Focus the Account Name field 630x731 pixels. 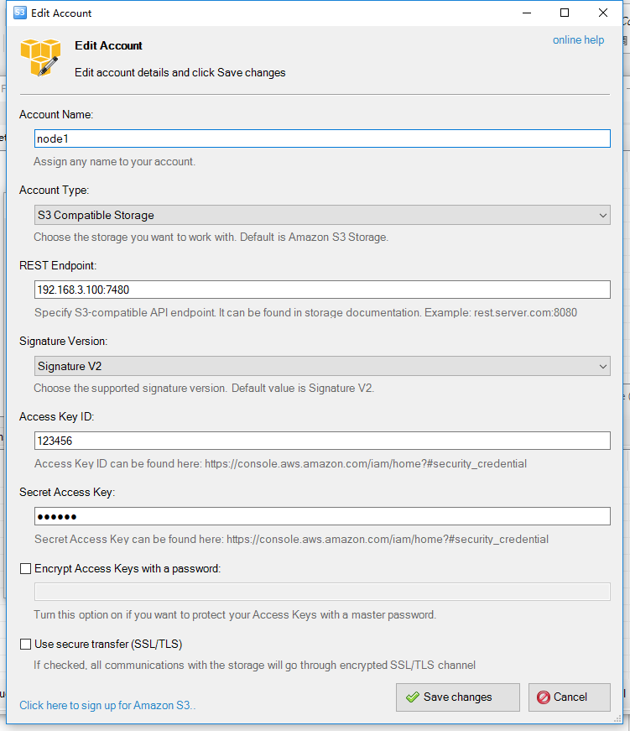(322, 138)
